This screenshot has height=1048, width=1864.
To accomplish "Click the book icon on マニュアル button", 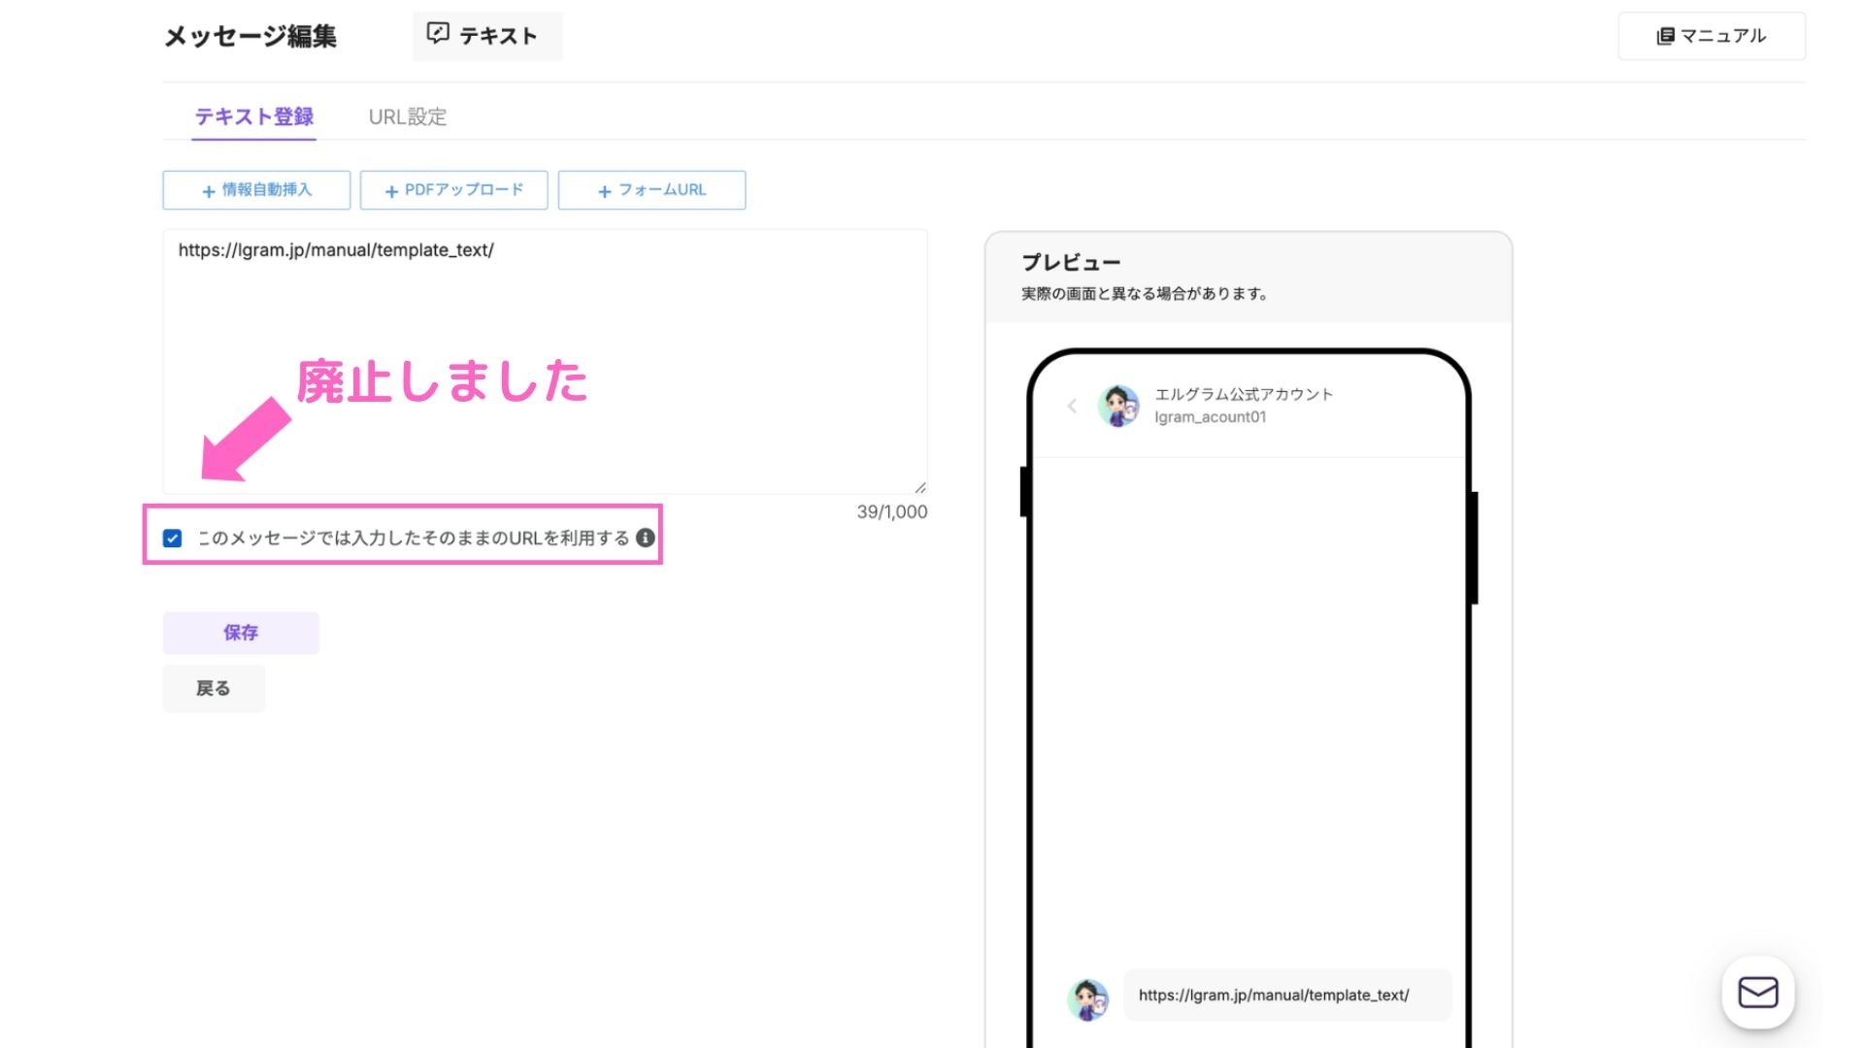I will 1665,36.
